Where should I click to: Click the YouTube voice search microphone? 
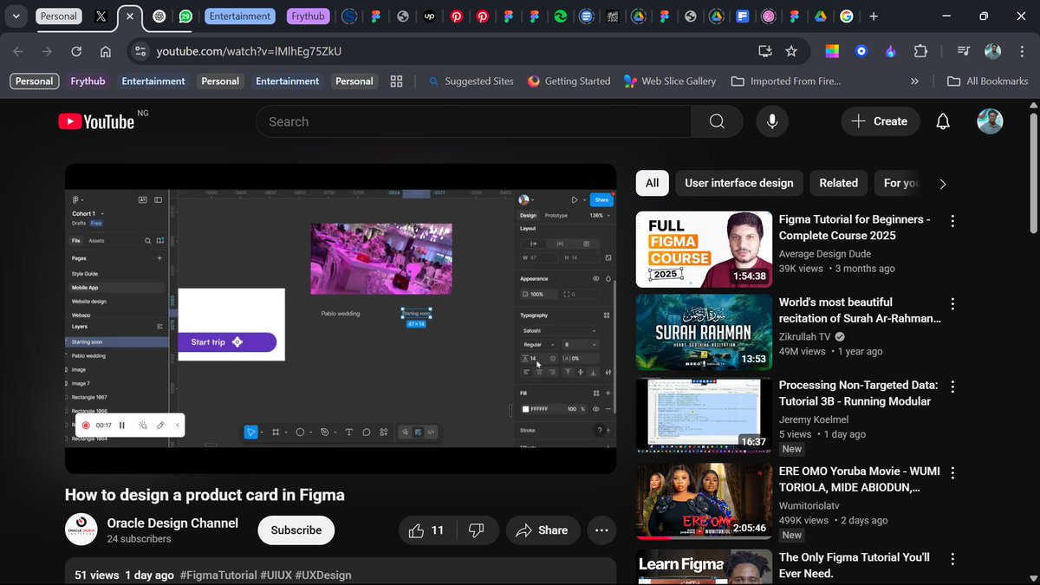[x=771, y=121]
